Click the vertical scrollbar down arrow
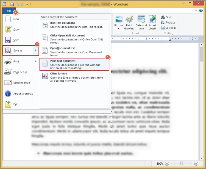The width and height of the screenshot is (206, 169). point(202,158)
